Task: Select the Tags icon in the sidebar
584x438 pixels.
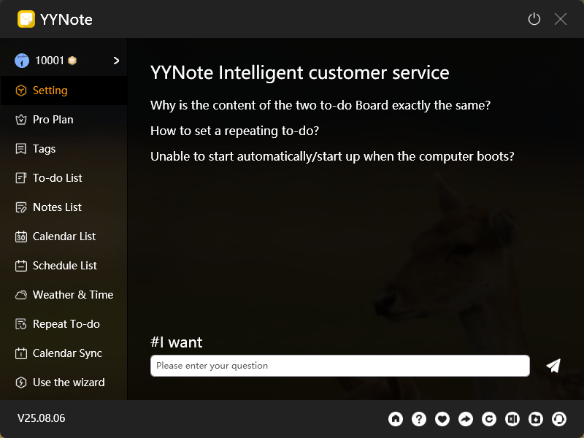Action: coord(20,148)
